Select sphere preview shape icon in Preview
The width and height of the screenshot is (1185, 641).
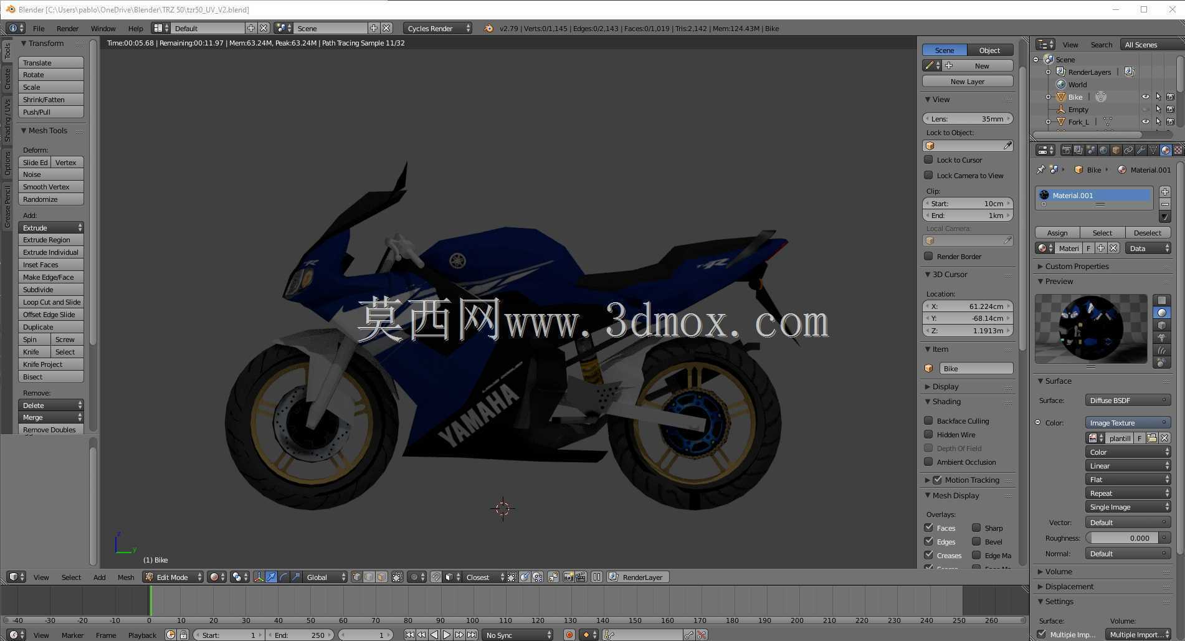click(1162, 313)
